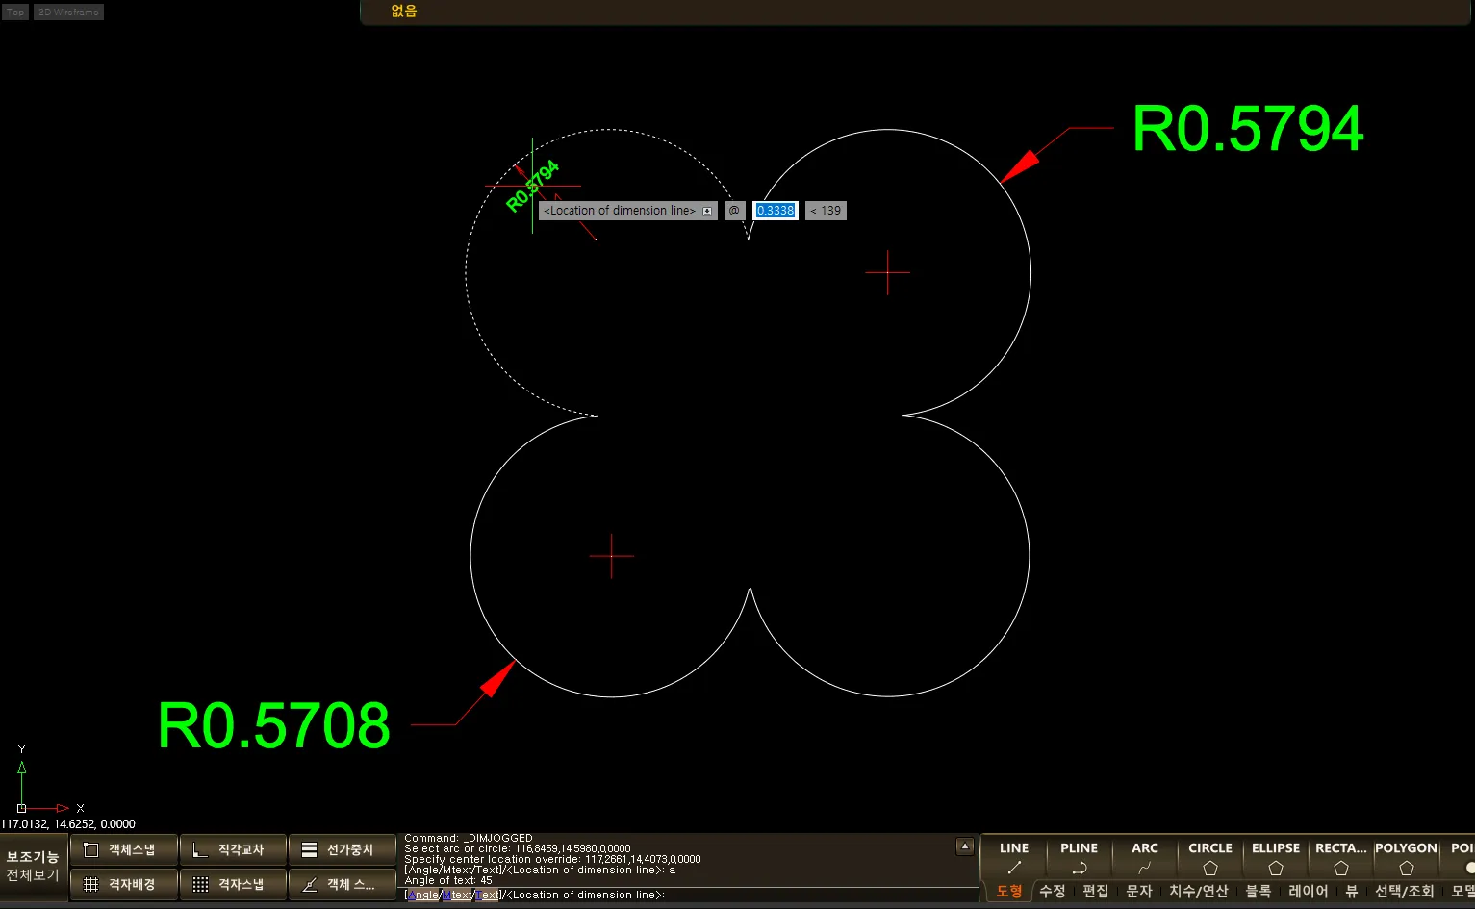This screenshot has width=1475, height=909.
Task: Pick the ELLIPSE tool
Action: pyautogui.click(x=1275, y=857)
